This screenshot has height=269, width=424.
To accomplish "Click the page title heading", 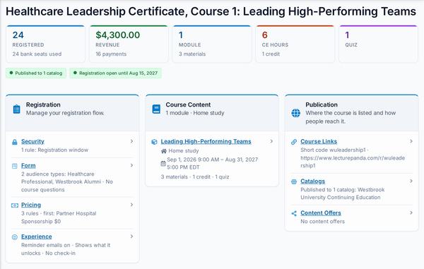I will pos(211,11).
